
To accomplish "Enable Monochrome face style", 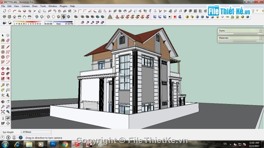I will coord(68,17).
